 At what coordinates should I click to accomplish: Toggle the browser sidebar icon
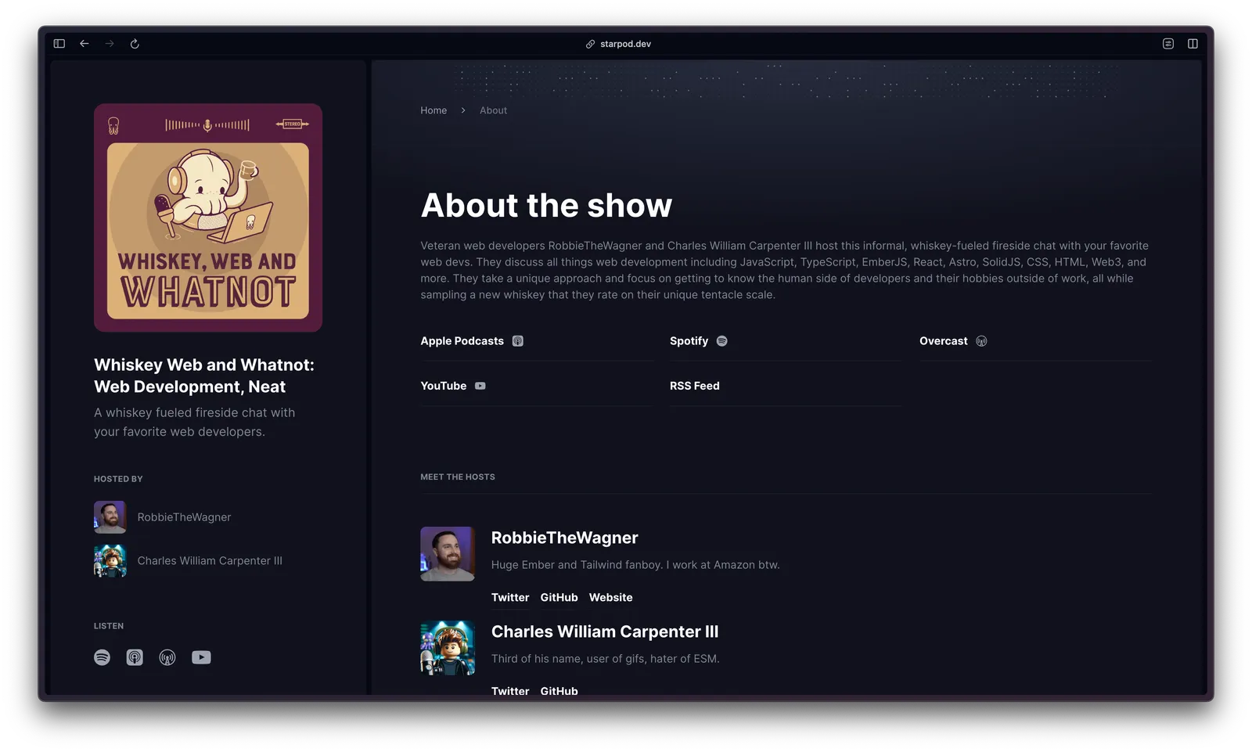[x=59, y=44]
